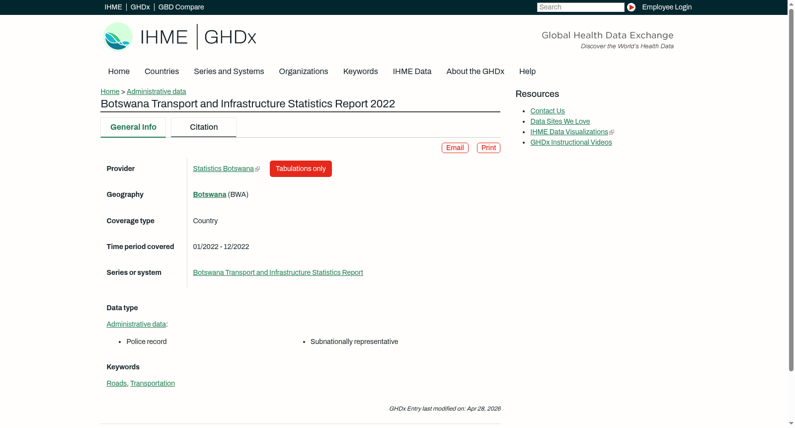Switch to the Citation tab
The width and height of the screenshot is (795, 428).
pos(204,127)
